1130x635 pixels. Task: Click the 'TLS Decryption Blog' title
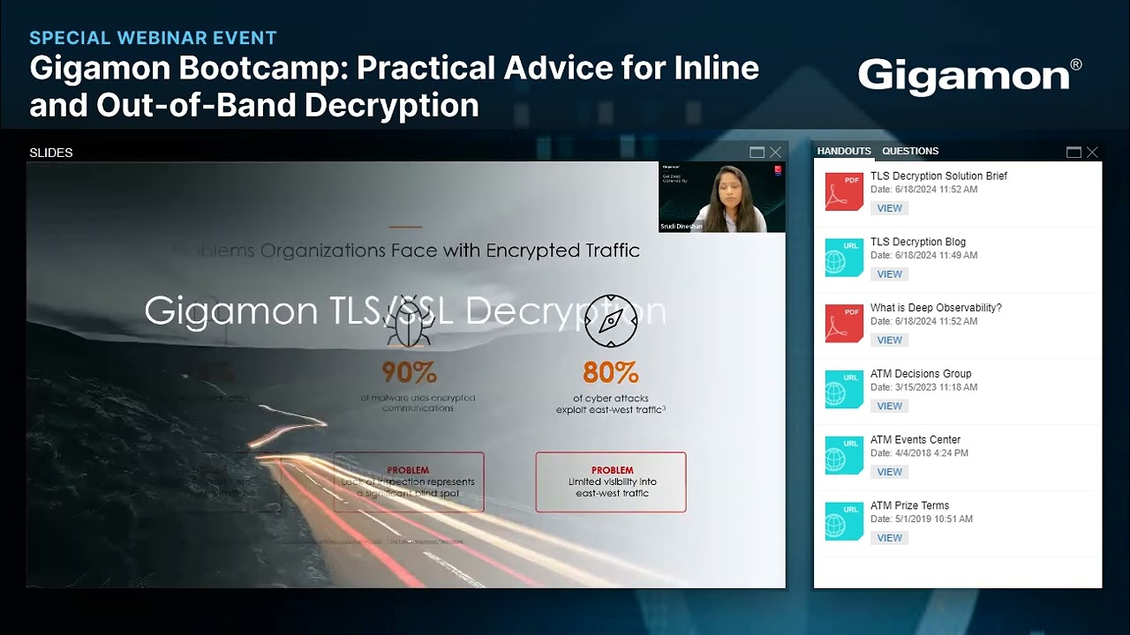click(918, 242)
